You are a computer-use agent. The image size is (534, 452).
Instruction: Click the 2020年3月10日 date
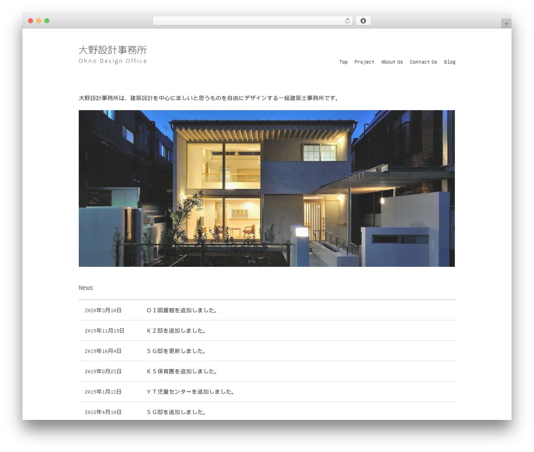pos(103,310)
